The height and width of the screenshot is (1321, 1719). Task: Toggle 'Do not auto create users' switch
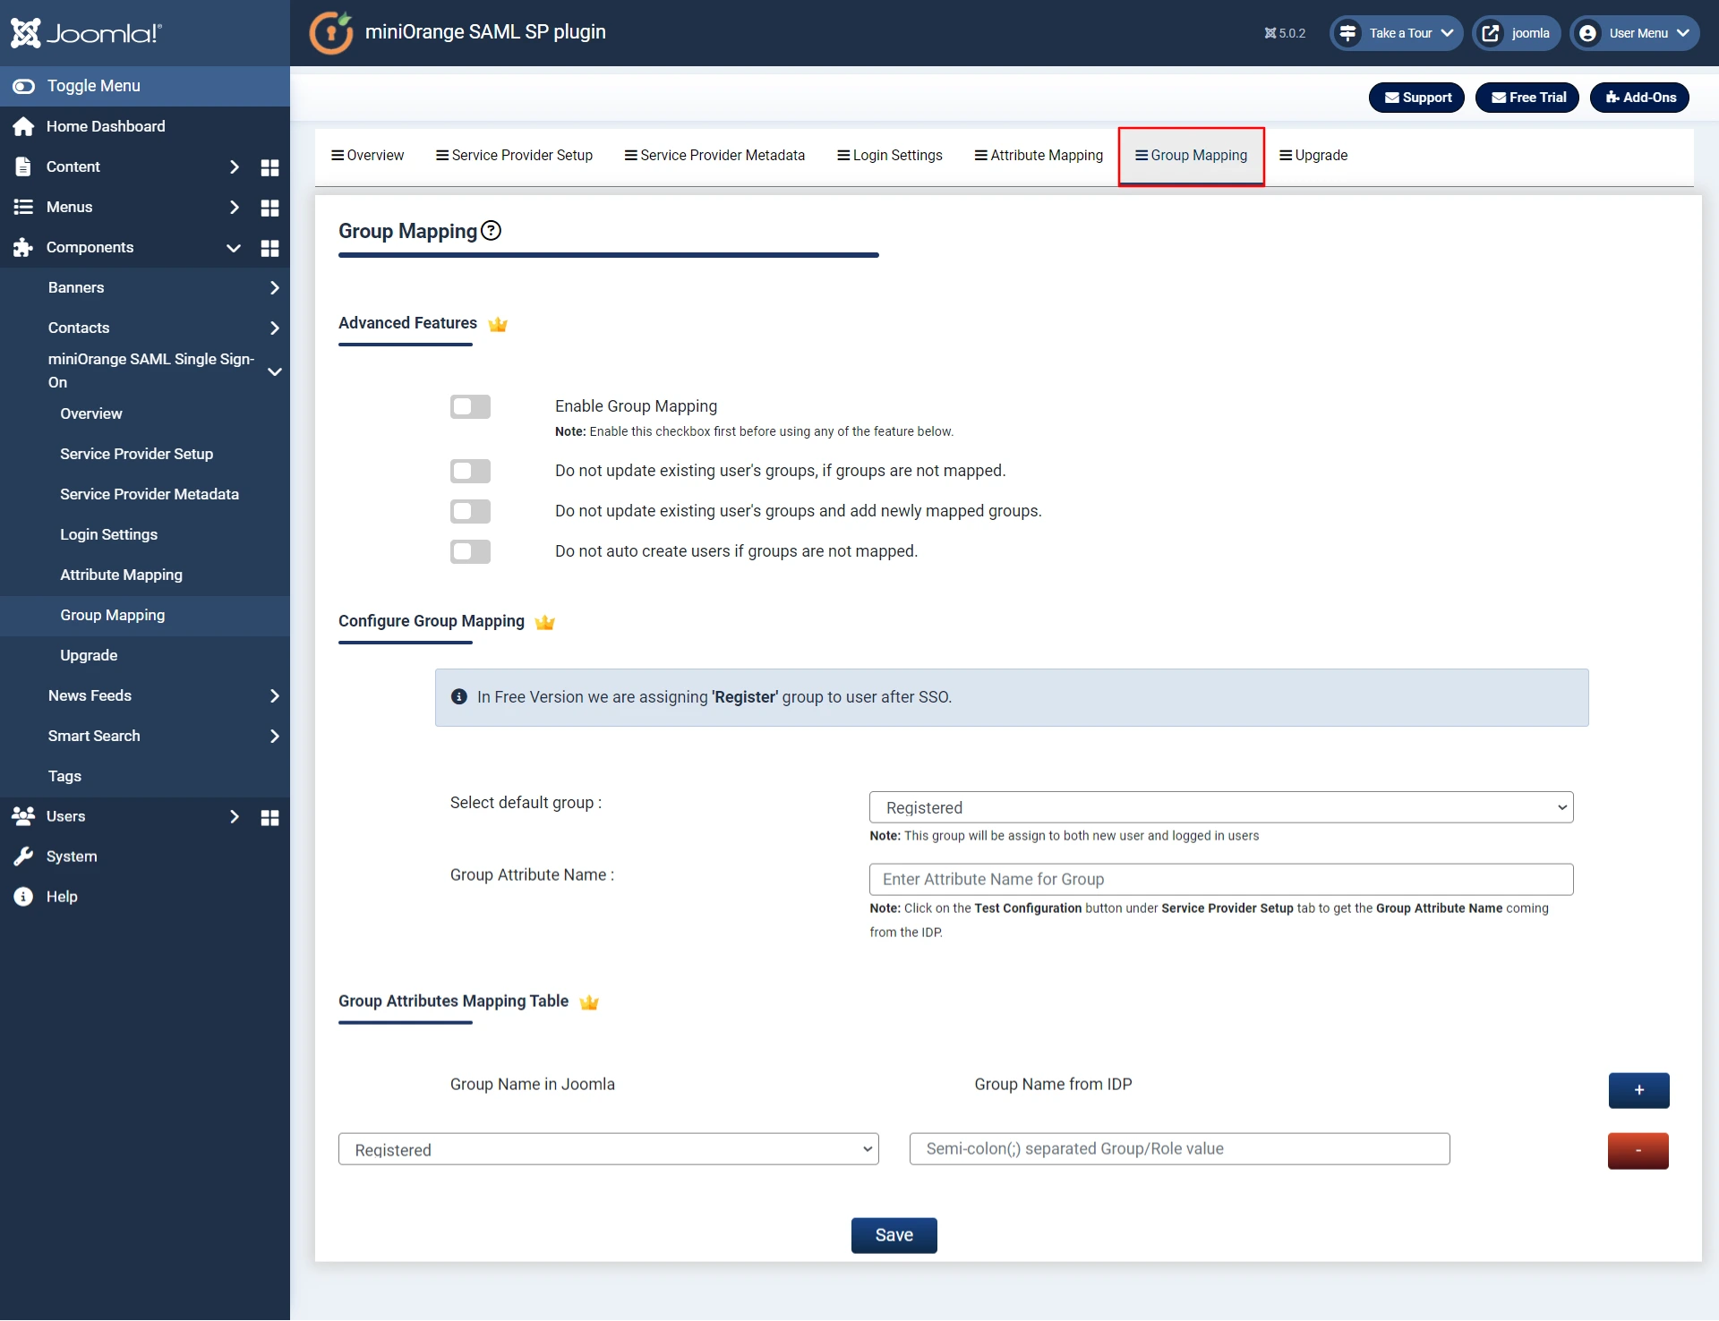click(470, 551)
